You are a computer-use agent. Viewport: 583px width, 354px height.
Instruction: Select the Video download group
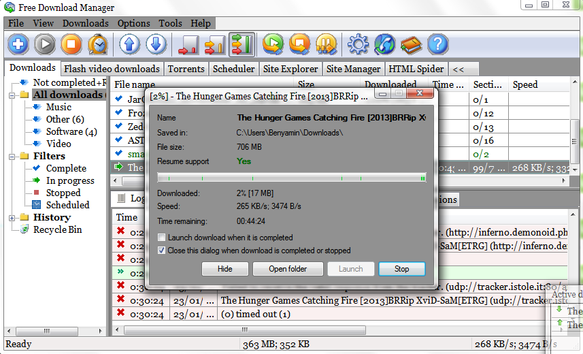pos(59,144)
